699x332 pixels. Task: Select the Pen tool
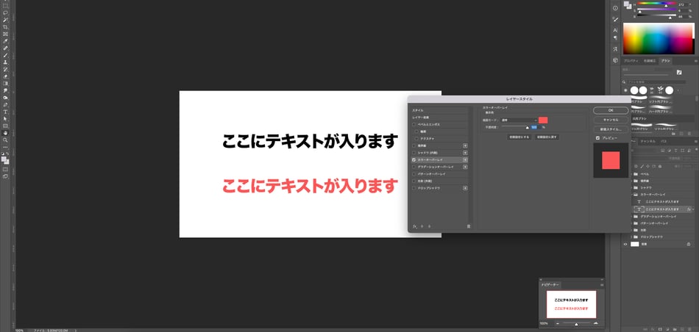tap(5, 104)
